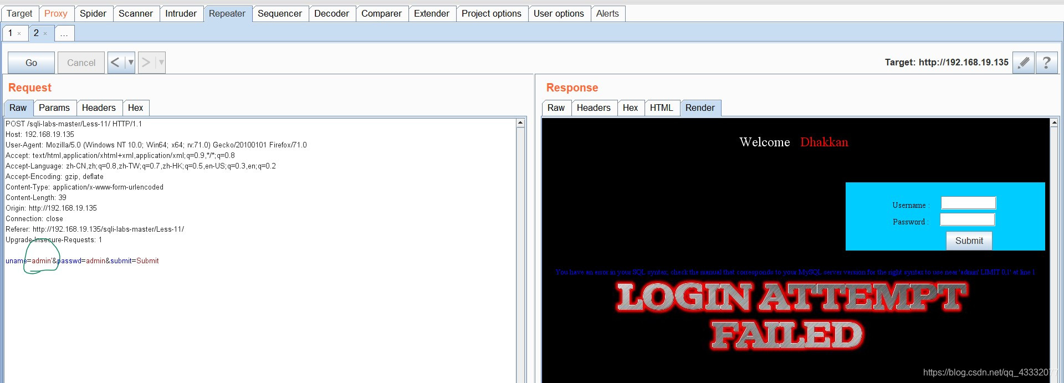Viewport: 1064px width, 383px height.
Task: Switch to Response HTML tab
Action: pyautogui.click(x=662, y=108)
